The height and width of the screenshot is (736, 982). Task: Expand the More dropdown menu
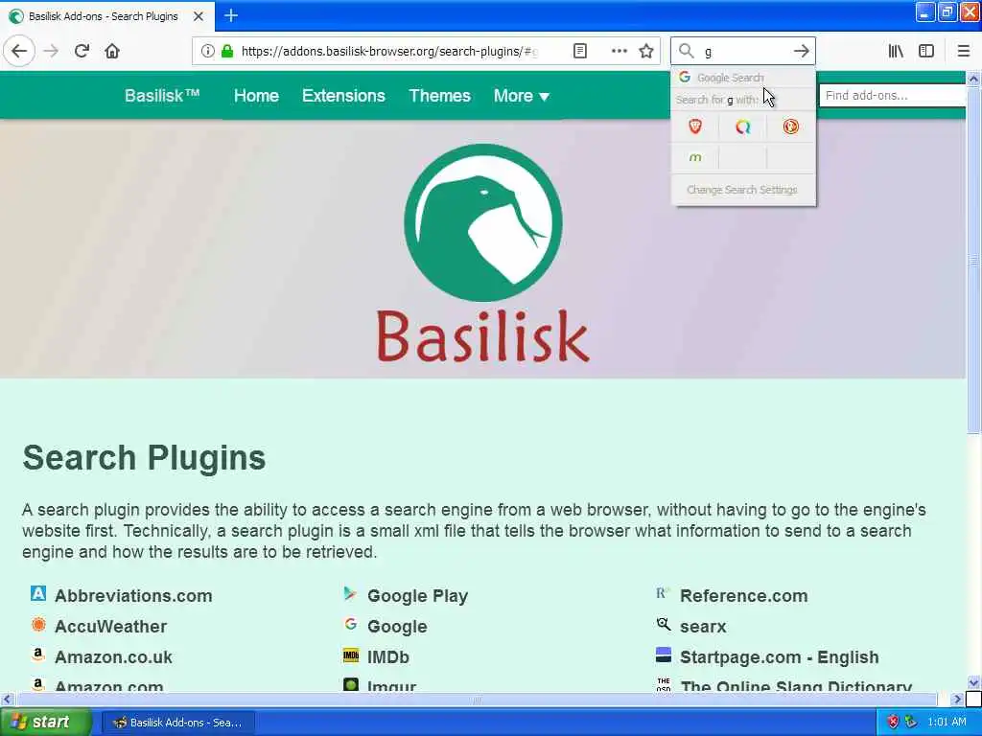coord(521,96)
